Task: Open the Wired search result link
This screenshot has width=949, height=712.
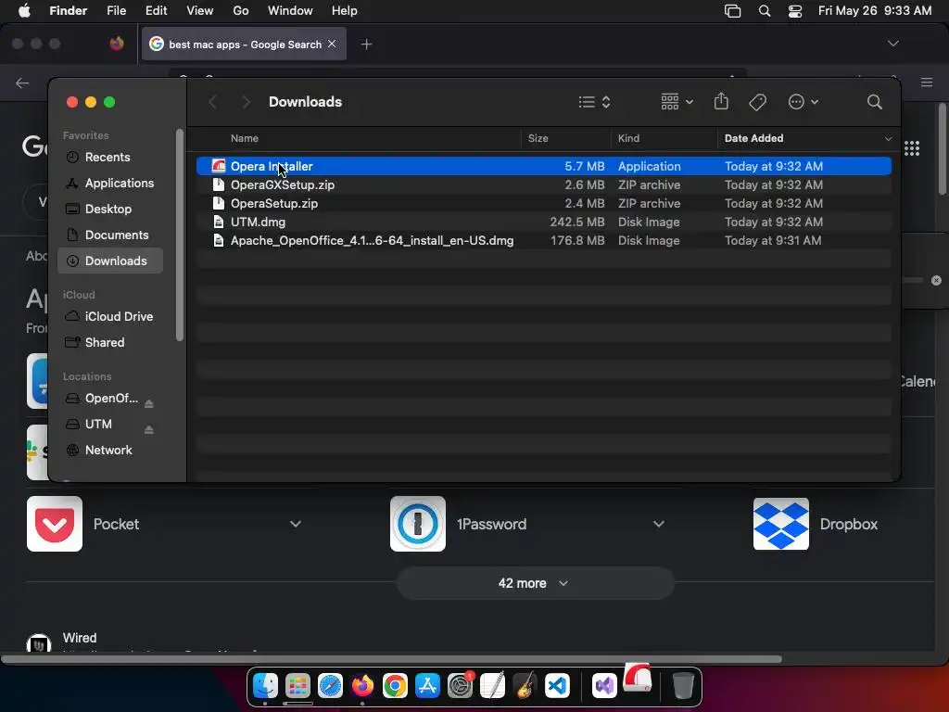Action: click(x=80, y=638)
